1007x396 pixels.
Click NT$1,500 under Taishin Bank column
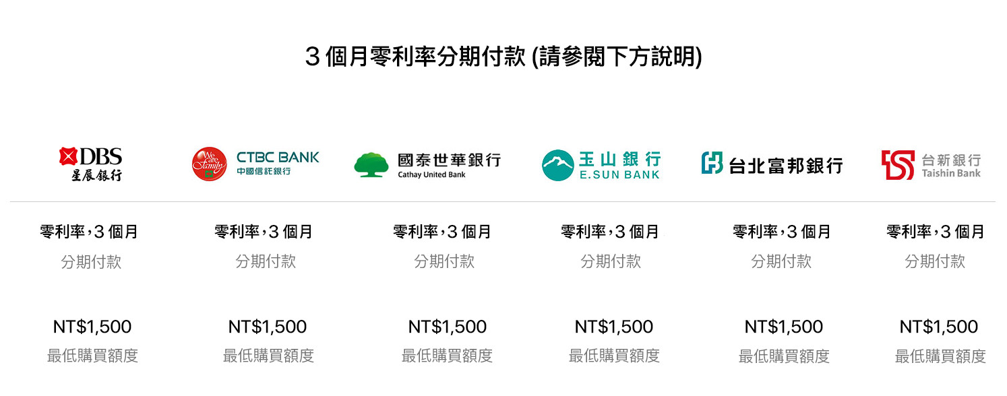coord(938,327)
